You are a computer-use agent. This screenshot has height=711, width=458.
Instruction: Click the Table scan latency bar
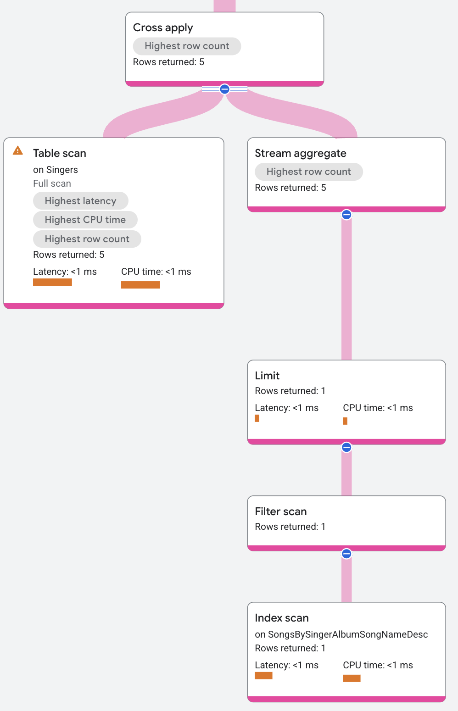[x=52, y=282]
